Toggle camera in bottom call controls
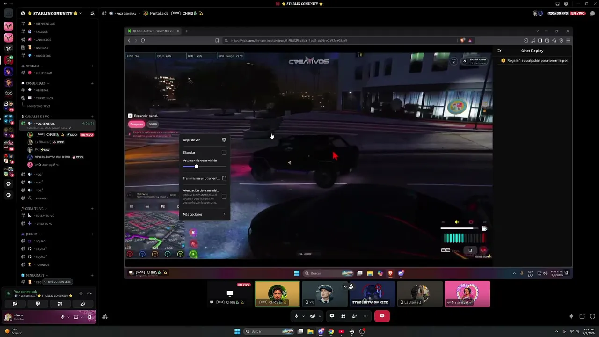This screenshot has height=337, width=599. click(313, 316)
